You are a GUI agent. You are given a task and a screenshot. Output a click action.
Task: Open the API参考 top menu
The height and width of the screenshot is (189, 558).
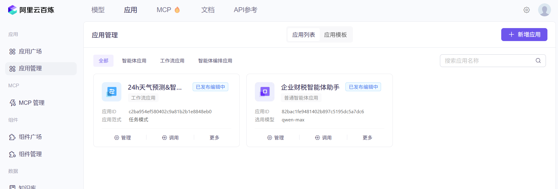pyautogui.click(x=245, y=10)
